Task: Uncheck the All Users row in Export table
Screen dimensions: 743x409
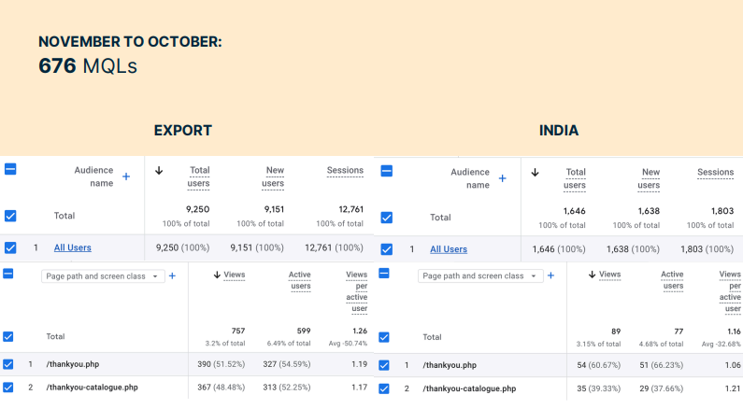Action: coord(10,248)
